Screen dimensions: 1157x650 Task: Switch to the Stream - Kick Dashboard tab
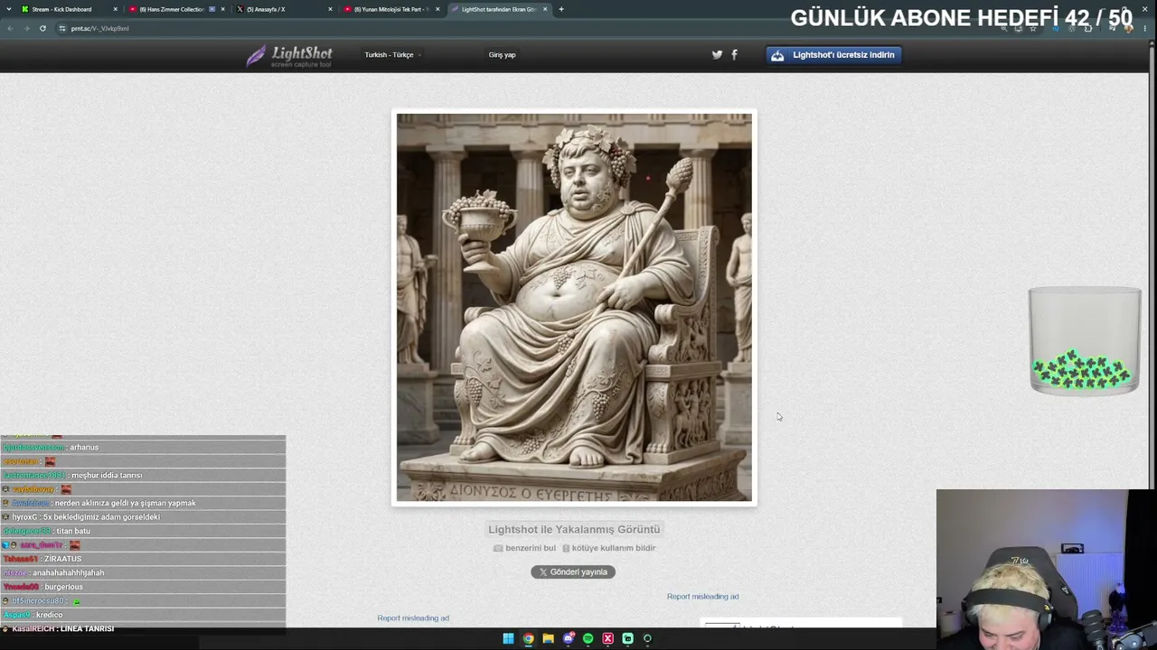click(x=69, y=9)
